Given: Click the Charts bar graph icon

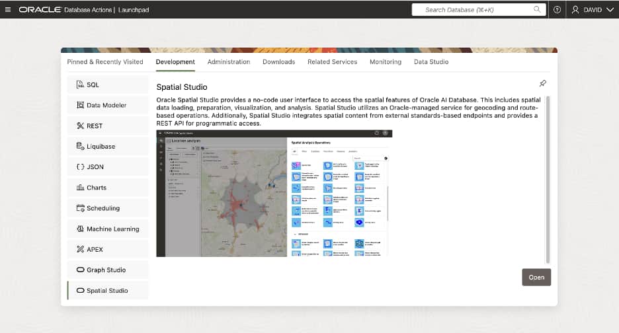Looking at the screenshot, I should (x=80, y=188).
